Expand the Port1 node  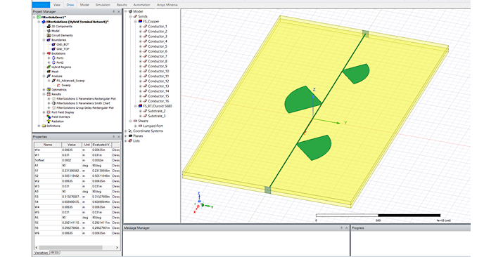[x=49, y=58]
